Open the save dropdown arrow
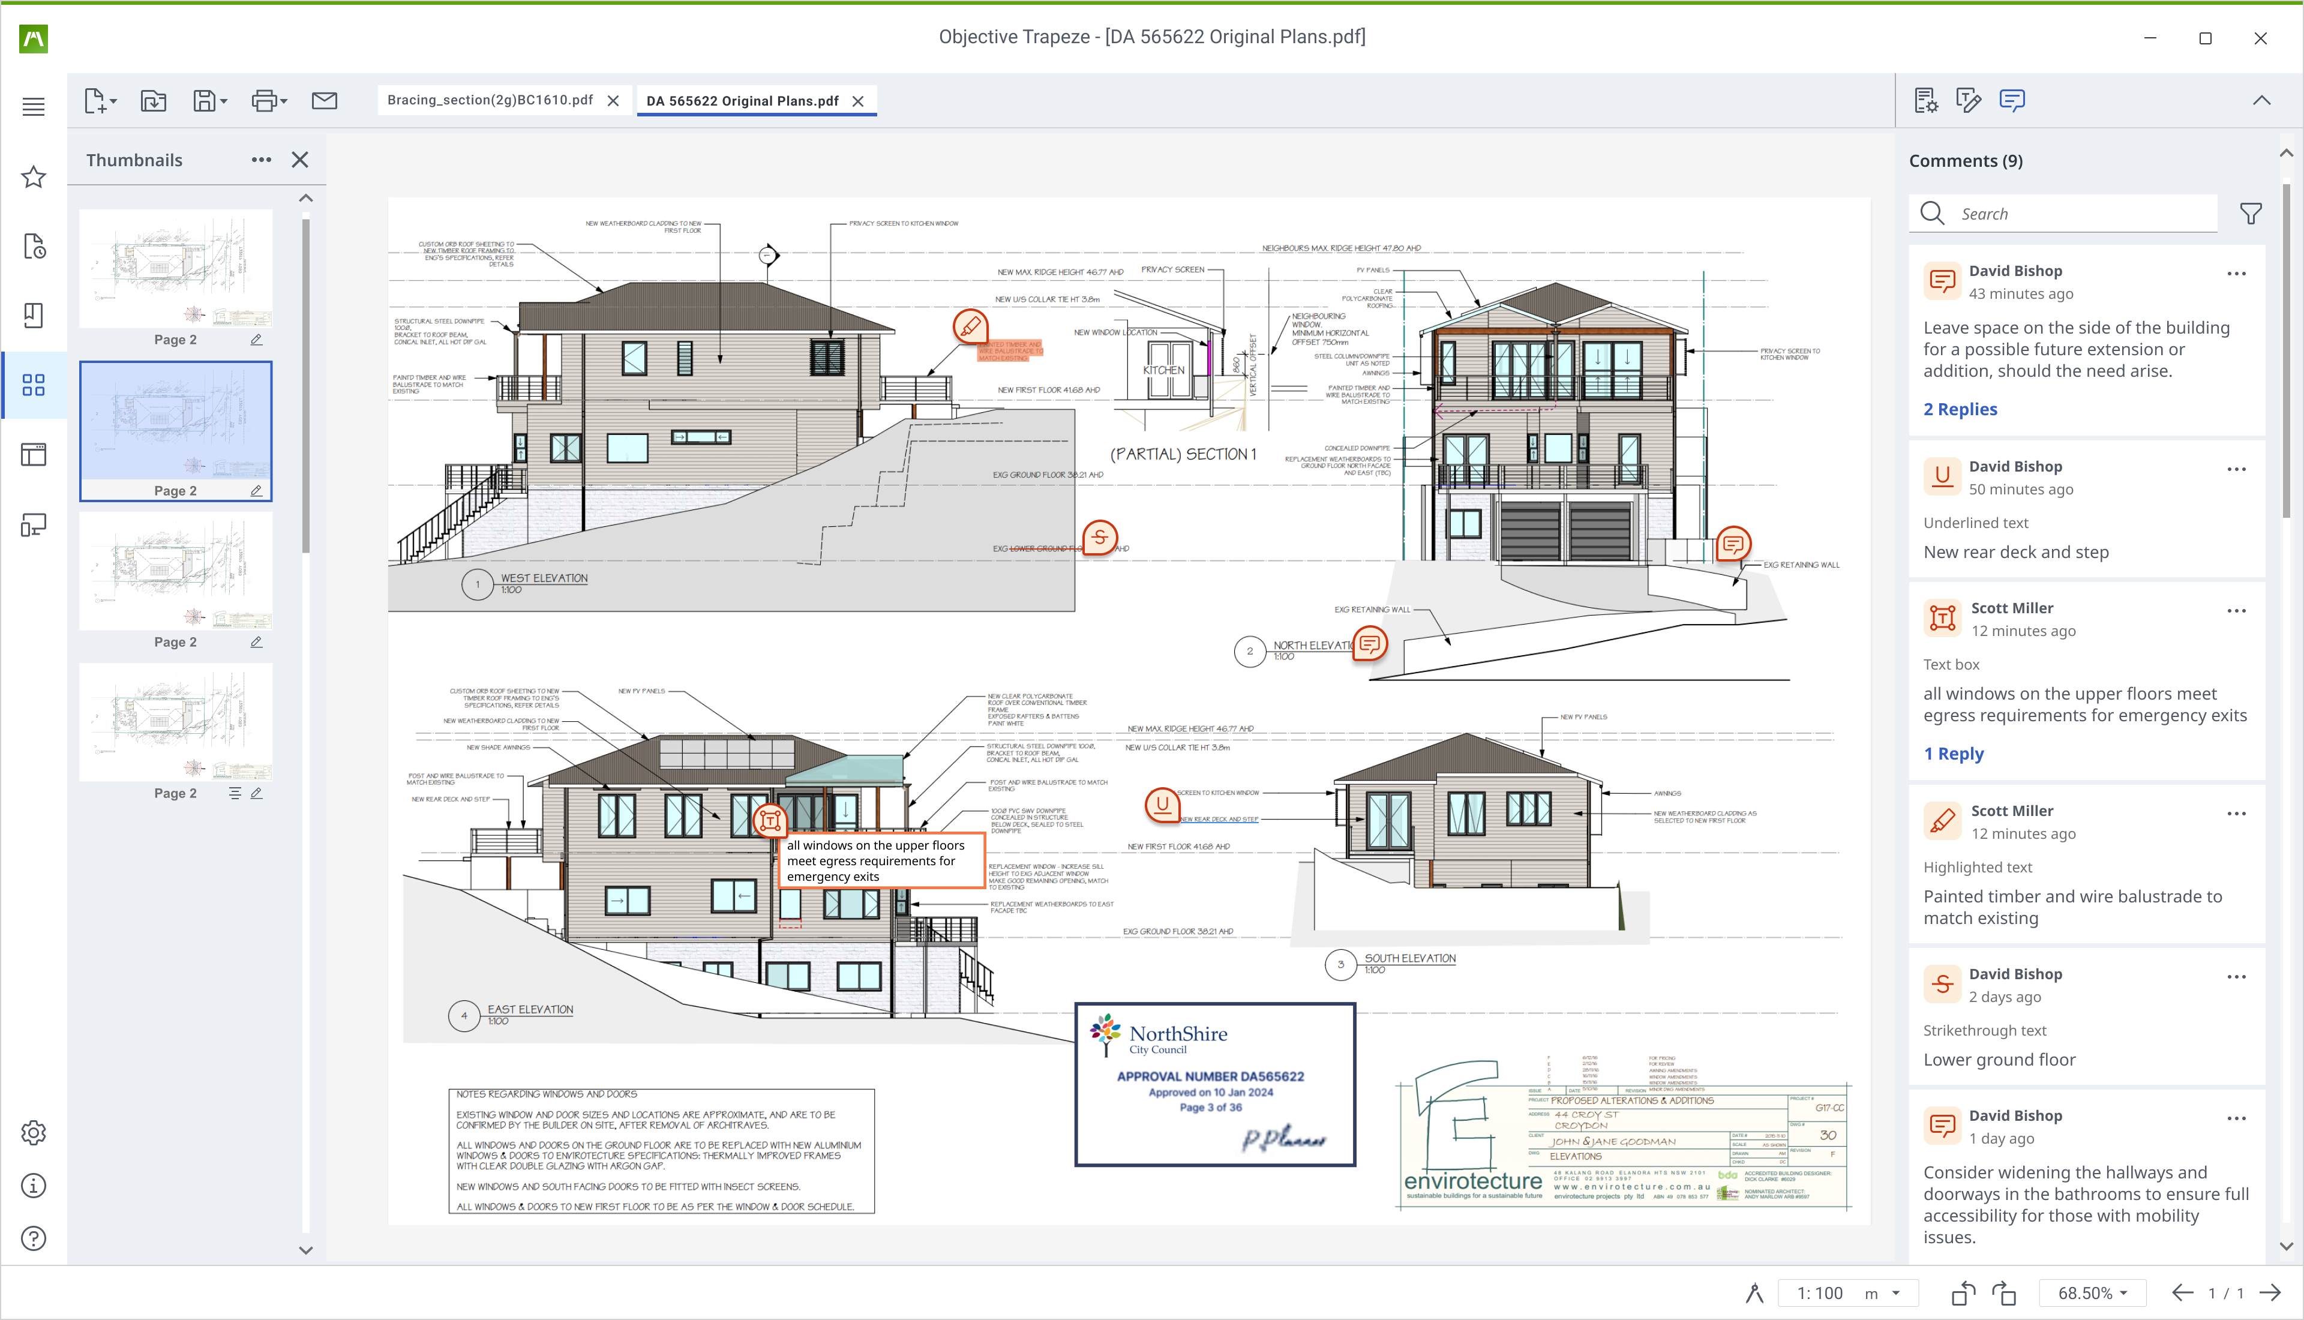 [x=224, y=101]
